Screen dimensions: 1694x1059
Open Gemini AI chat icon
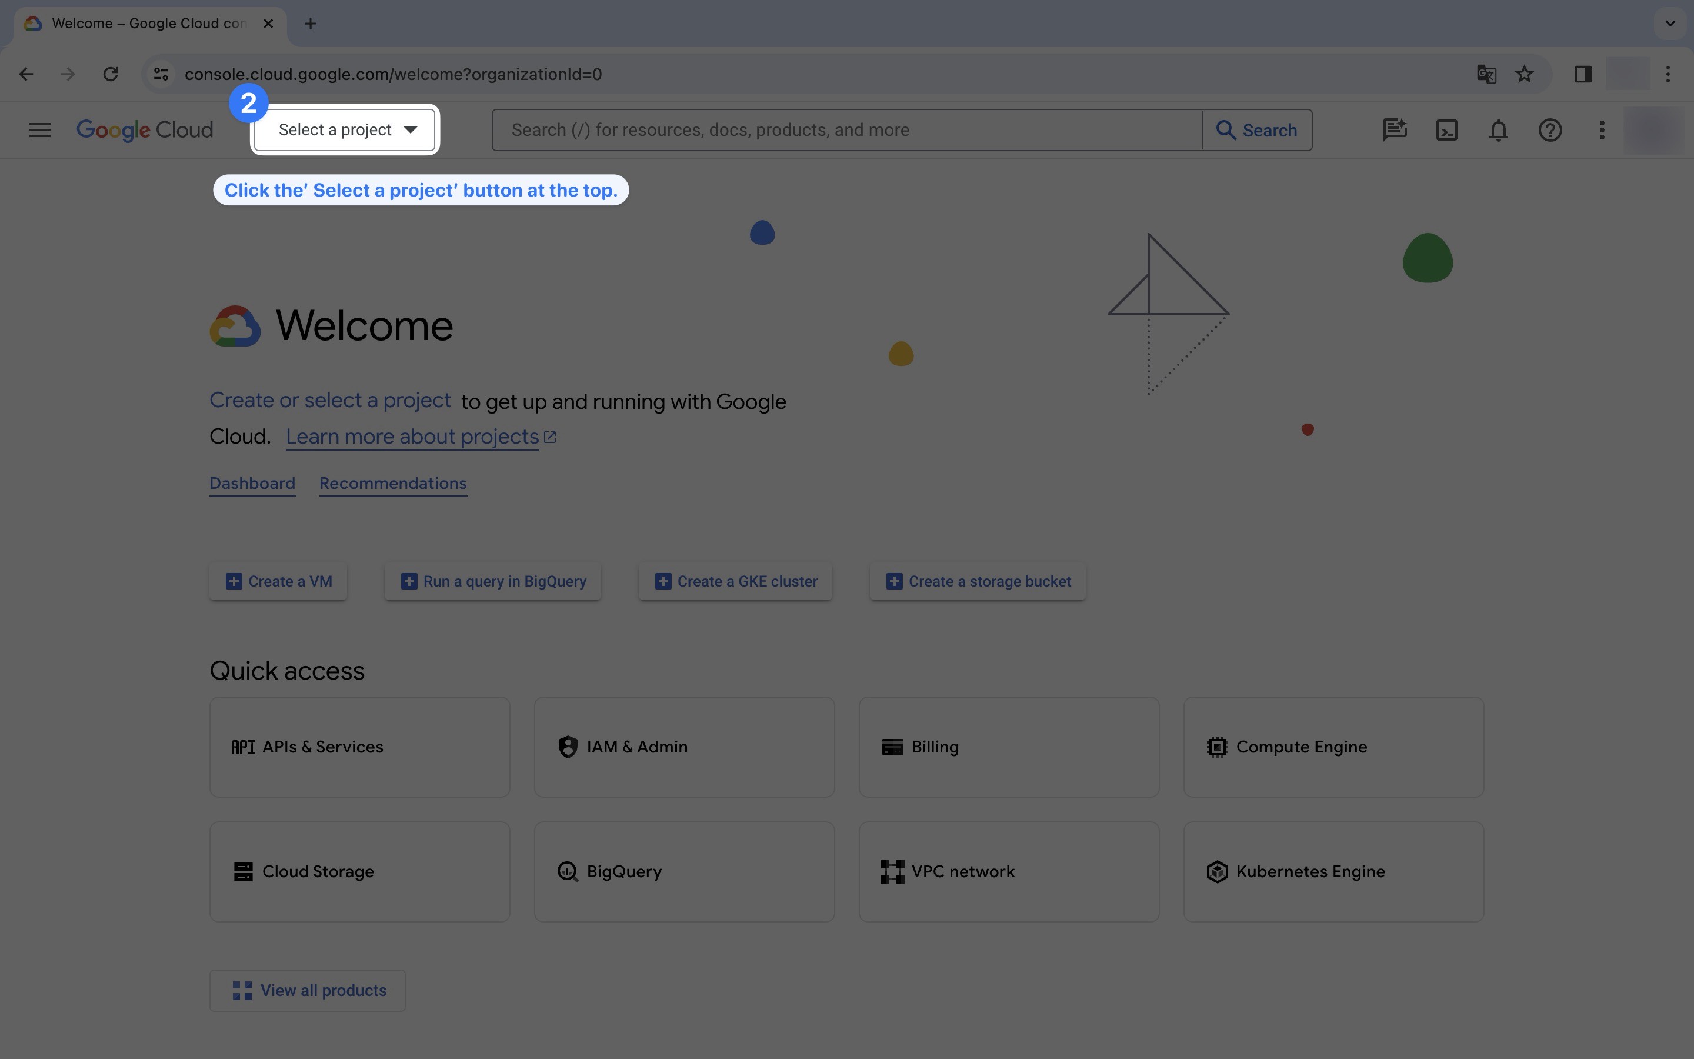pyautogui.click(x=1395, y=130)
